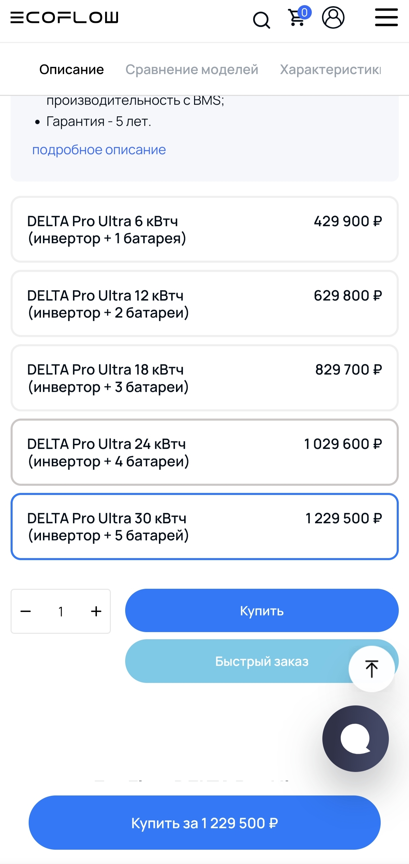Image resolution: width=409 pixels, height=864 pixels.
Task: Switch to Сравнение моделей tab
Action: click(192, 70)
